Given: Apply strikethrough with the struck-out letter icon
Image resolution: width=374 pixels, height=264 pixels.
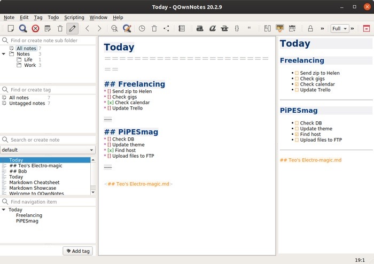Looking at the screenshot, I should tap(224, 28).
